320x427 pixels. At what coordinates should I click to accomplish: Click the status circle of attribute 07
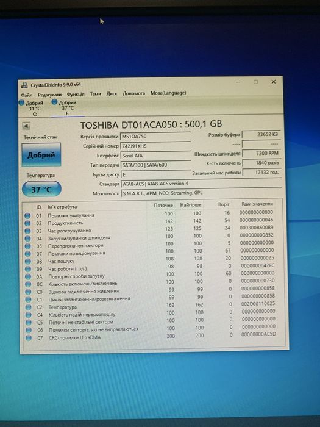coord(28,254)
